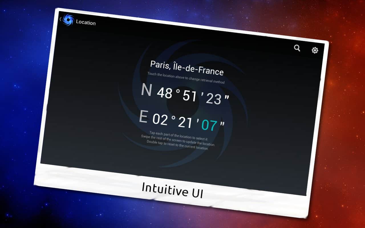Screen dimensions: 365x228
Task: Click the highlighted longitude seconds value 07
Action: (209, 125)
